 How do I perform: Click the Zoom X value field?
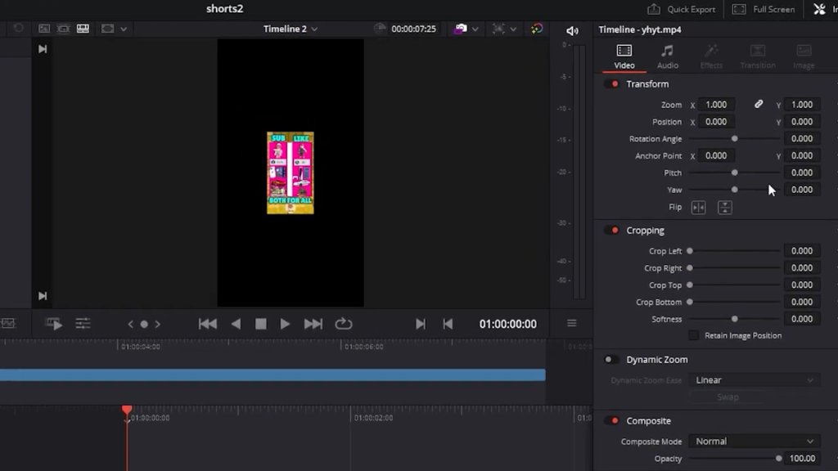pos(716,105)
